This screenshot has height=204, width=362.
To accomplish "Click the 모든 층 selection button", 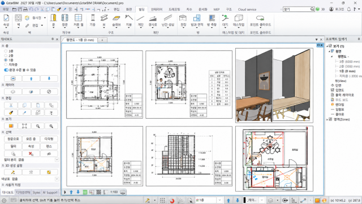I will [31, 139].
